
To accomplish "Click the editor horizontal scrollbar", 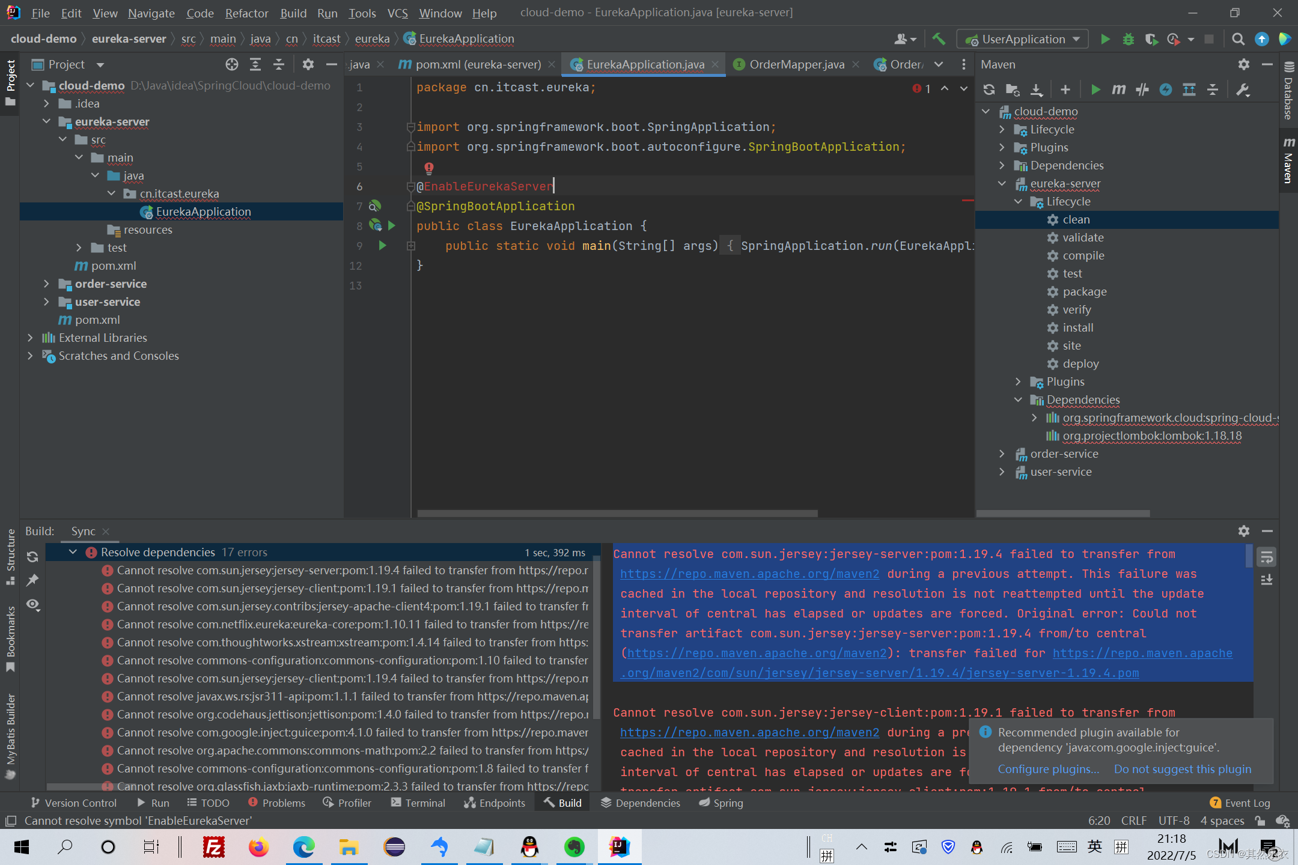I will [x=617, y=514].
